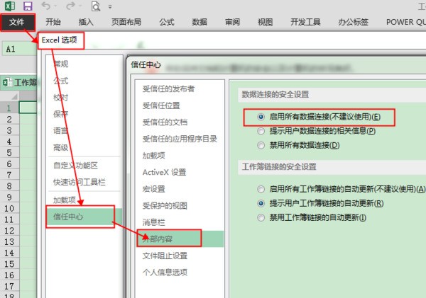Select 启用所有数据连接 radio button

(261, 117)
